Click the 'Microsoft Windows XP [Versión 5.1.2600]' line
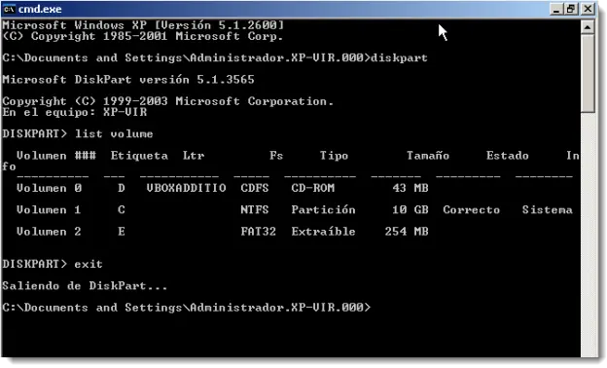 [x=143, y=25]
